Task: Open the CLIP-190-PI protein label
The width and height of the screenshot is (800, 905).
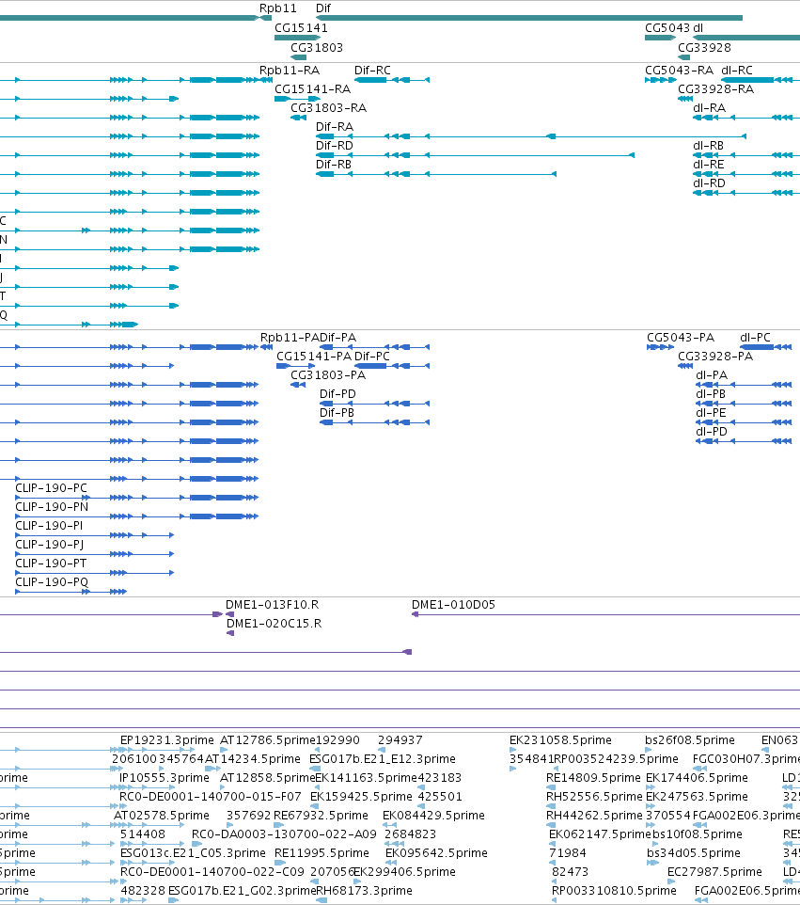Action: 49,525
